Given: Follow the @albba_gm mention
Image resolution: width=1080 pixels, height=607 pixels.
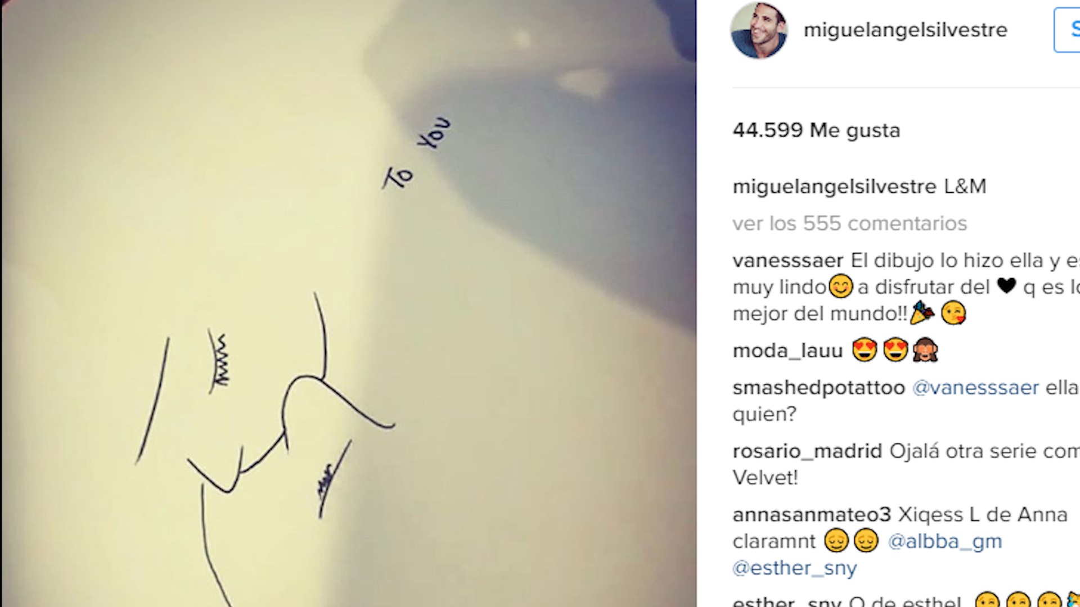Looking at the screenshot, I should click(x=944, y=541).
